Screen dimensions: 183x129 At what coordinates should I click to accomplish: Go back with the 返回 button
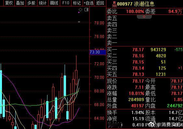(100, 3)
